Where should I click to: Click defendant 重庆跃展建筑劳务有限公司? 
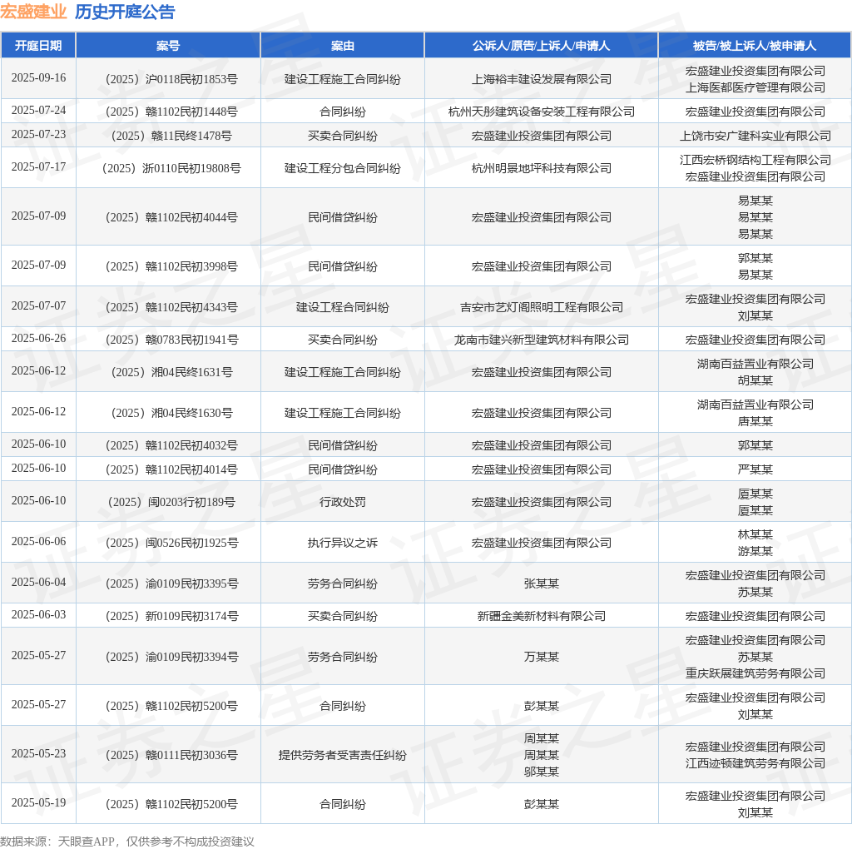coord(755,673)
